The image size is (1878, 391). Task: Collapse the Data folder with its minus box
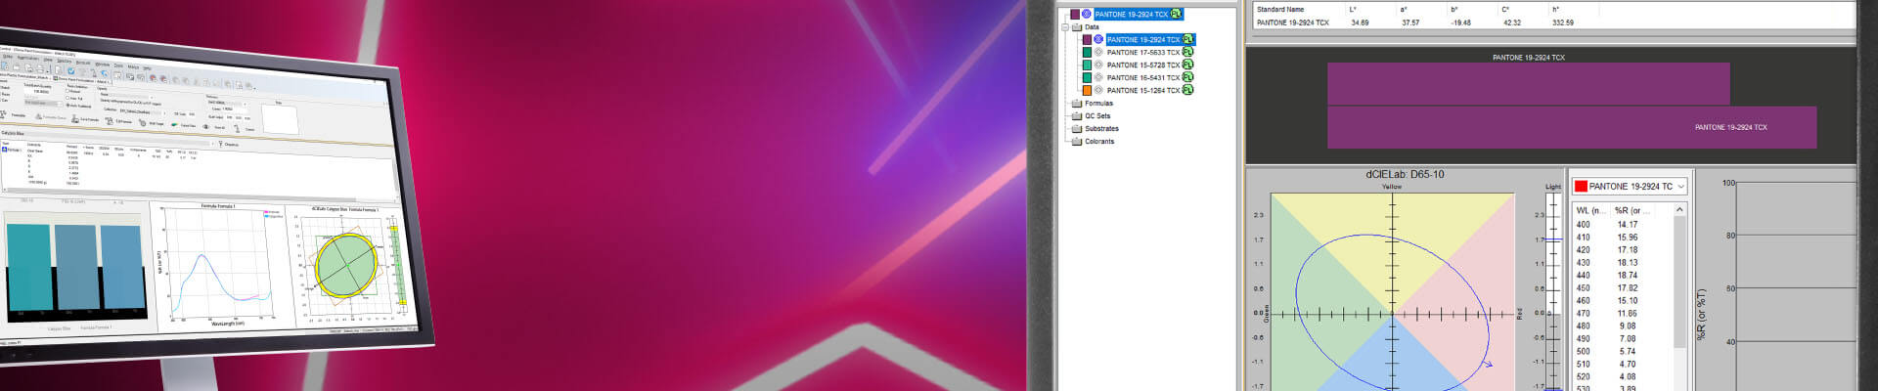1065,27
